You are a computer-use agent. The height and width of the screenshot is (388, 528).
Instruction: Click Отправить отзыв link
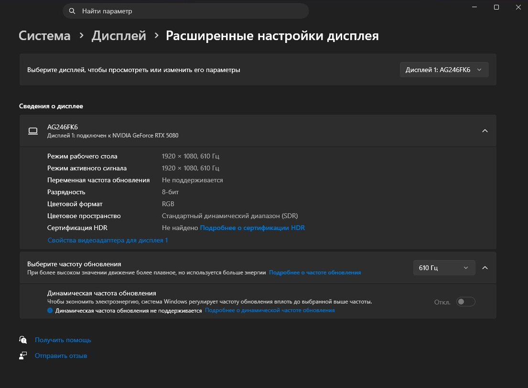point(61,356)
